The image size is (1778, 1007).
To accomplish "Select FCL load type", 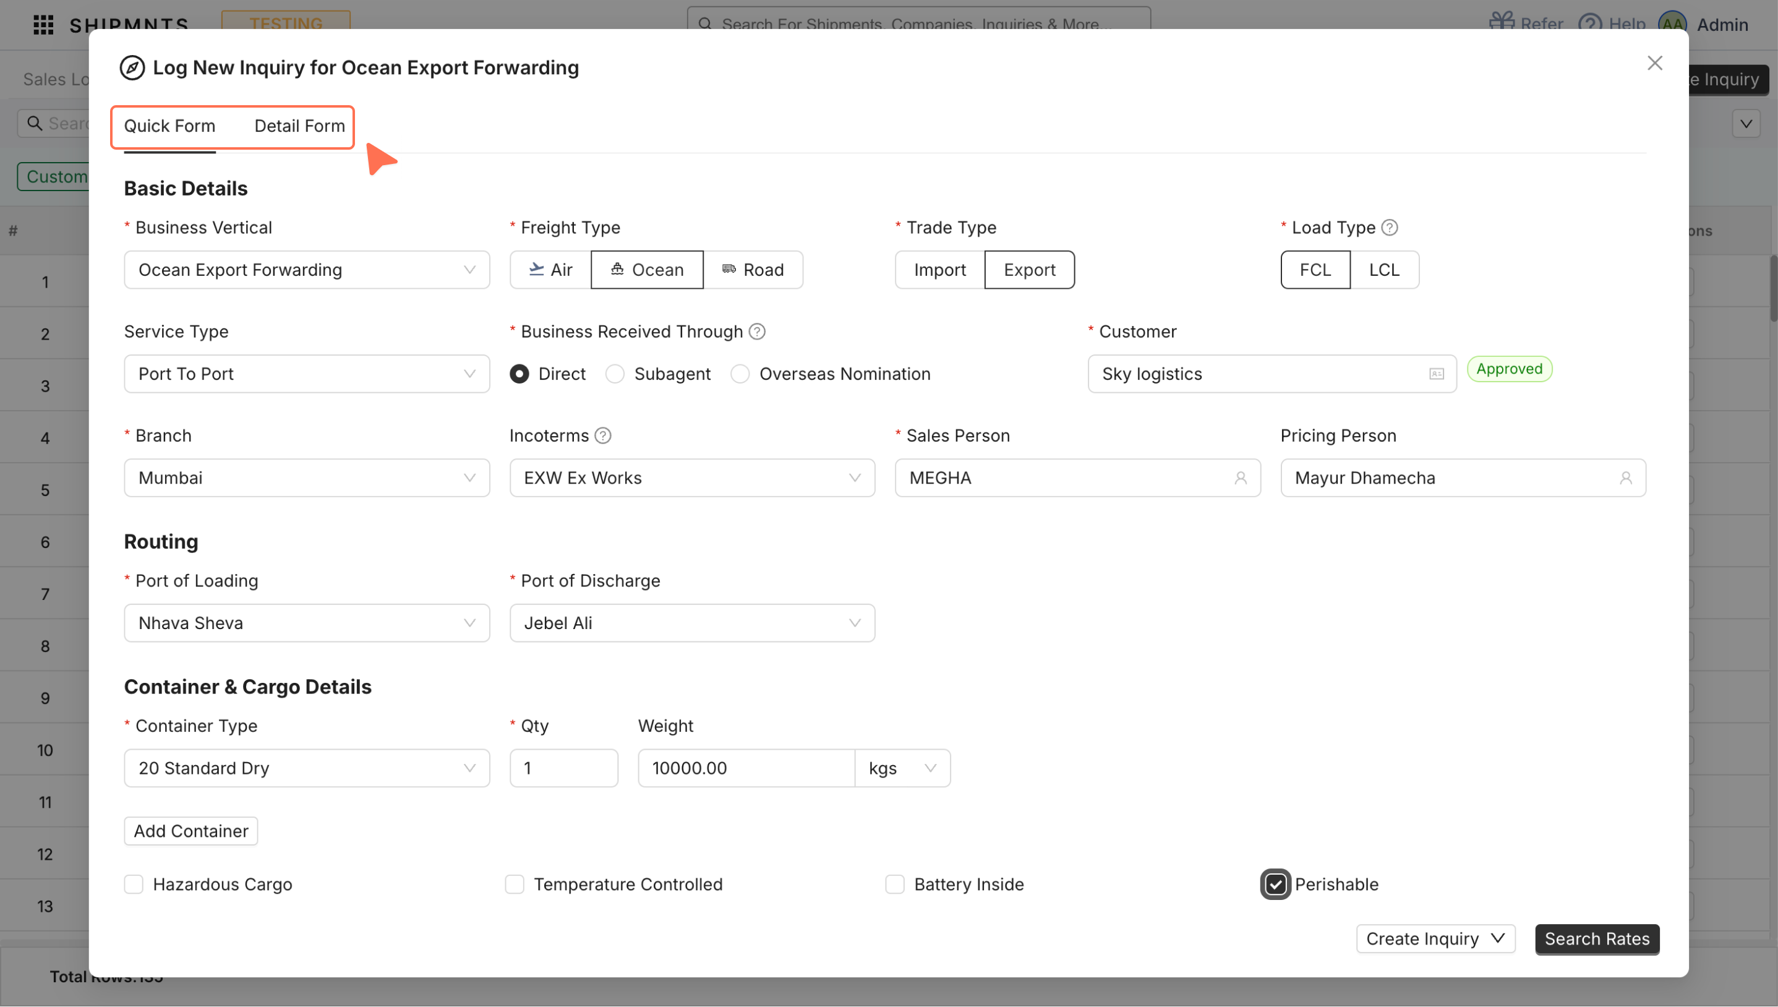I will pos(1315,270).
